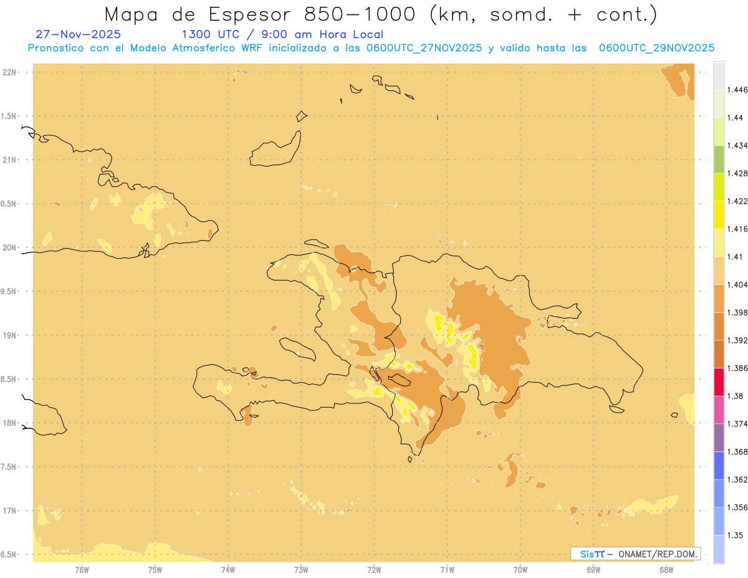Click the longitude label '74W'
Screen dimensions: 748x578
click(228, 569)
